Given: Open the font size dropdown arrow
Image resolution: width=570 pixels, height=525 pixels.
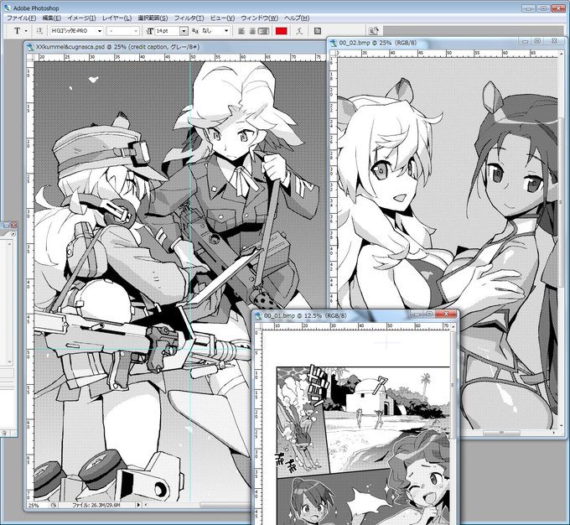Looking at the screenshot, I should point(184,31).
